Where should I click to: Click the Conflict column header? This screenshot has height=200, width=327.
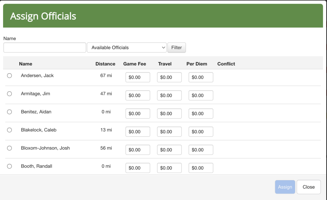(226, 64)
